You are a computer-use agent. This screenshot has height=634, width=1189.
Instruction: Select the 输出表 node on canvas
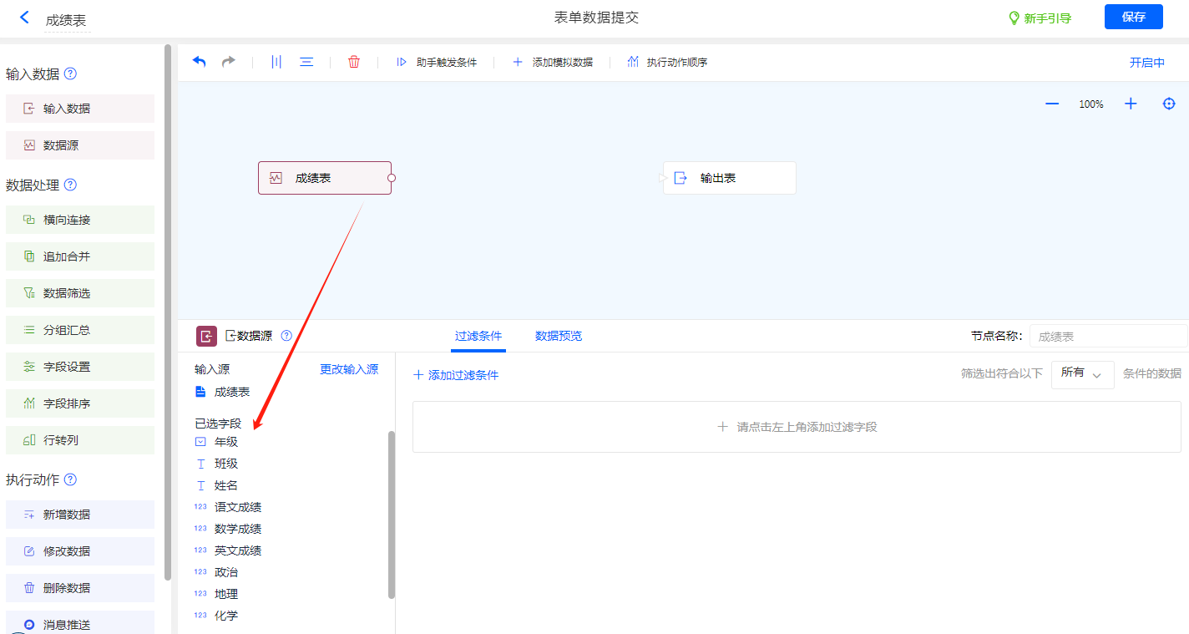point(729,178)
